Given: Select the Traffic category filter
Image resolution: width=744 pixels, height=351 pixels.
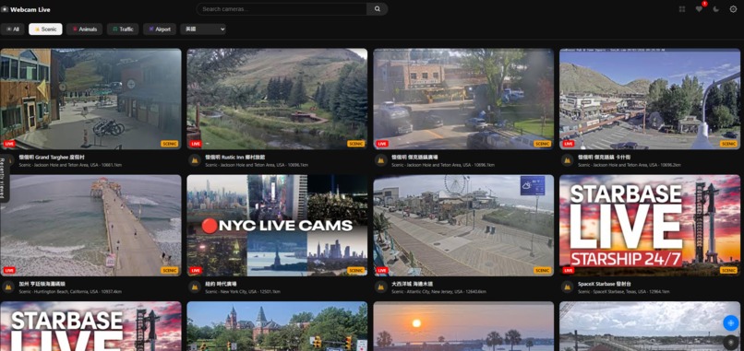Looking at the screenshot, I should coord(123,29).
